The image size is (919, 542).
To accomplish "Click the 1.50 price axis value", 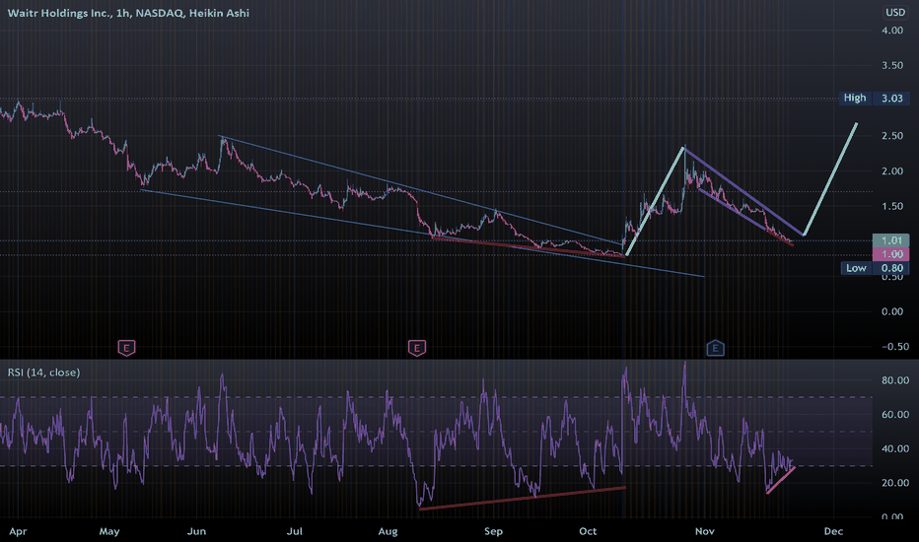I will 892,206.
